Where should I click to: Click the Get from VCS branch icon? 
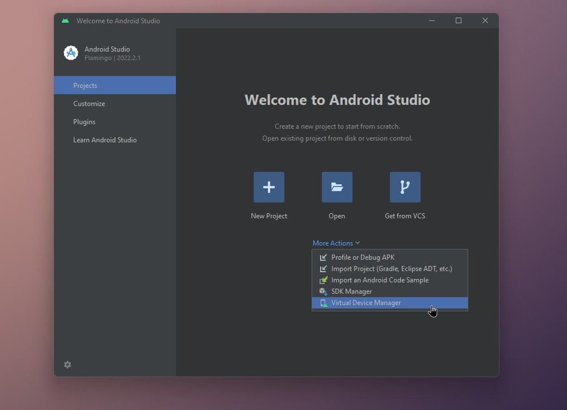[x=405, y=187]
